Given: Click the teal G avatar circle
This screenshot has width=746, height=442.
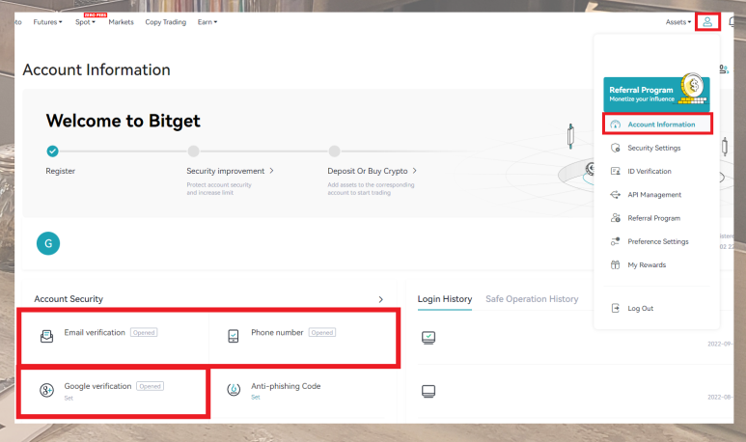Looking at the screenshot, I should tap(48, 243).
